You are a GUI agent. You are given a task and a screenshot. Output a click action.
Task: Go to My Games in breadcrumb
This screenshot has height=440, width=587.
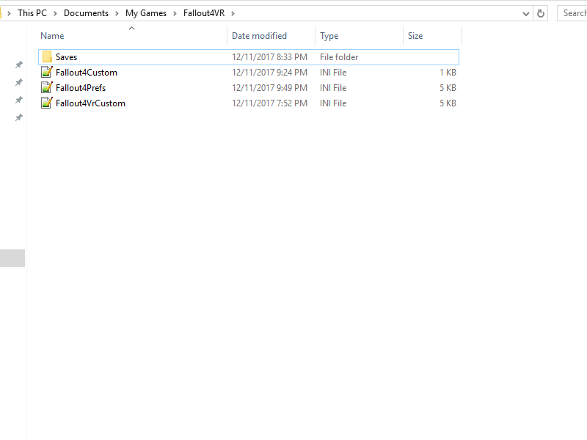coord(146,13)
